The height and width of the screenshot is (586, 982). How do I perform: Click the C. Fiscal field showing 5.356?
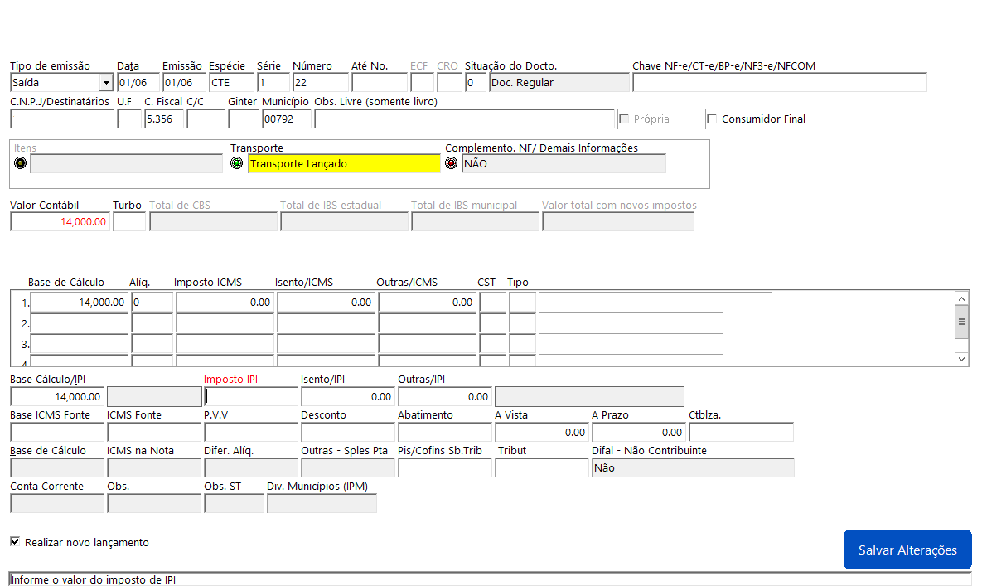[164, 119]
